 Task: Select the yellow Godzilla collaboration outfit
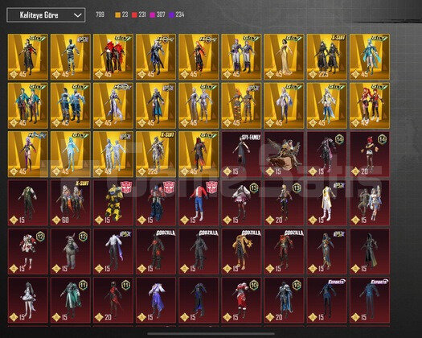coord(241,251)
